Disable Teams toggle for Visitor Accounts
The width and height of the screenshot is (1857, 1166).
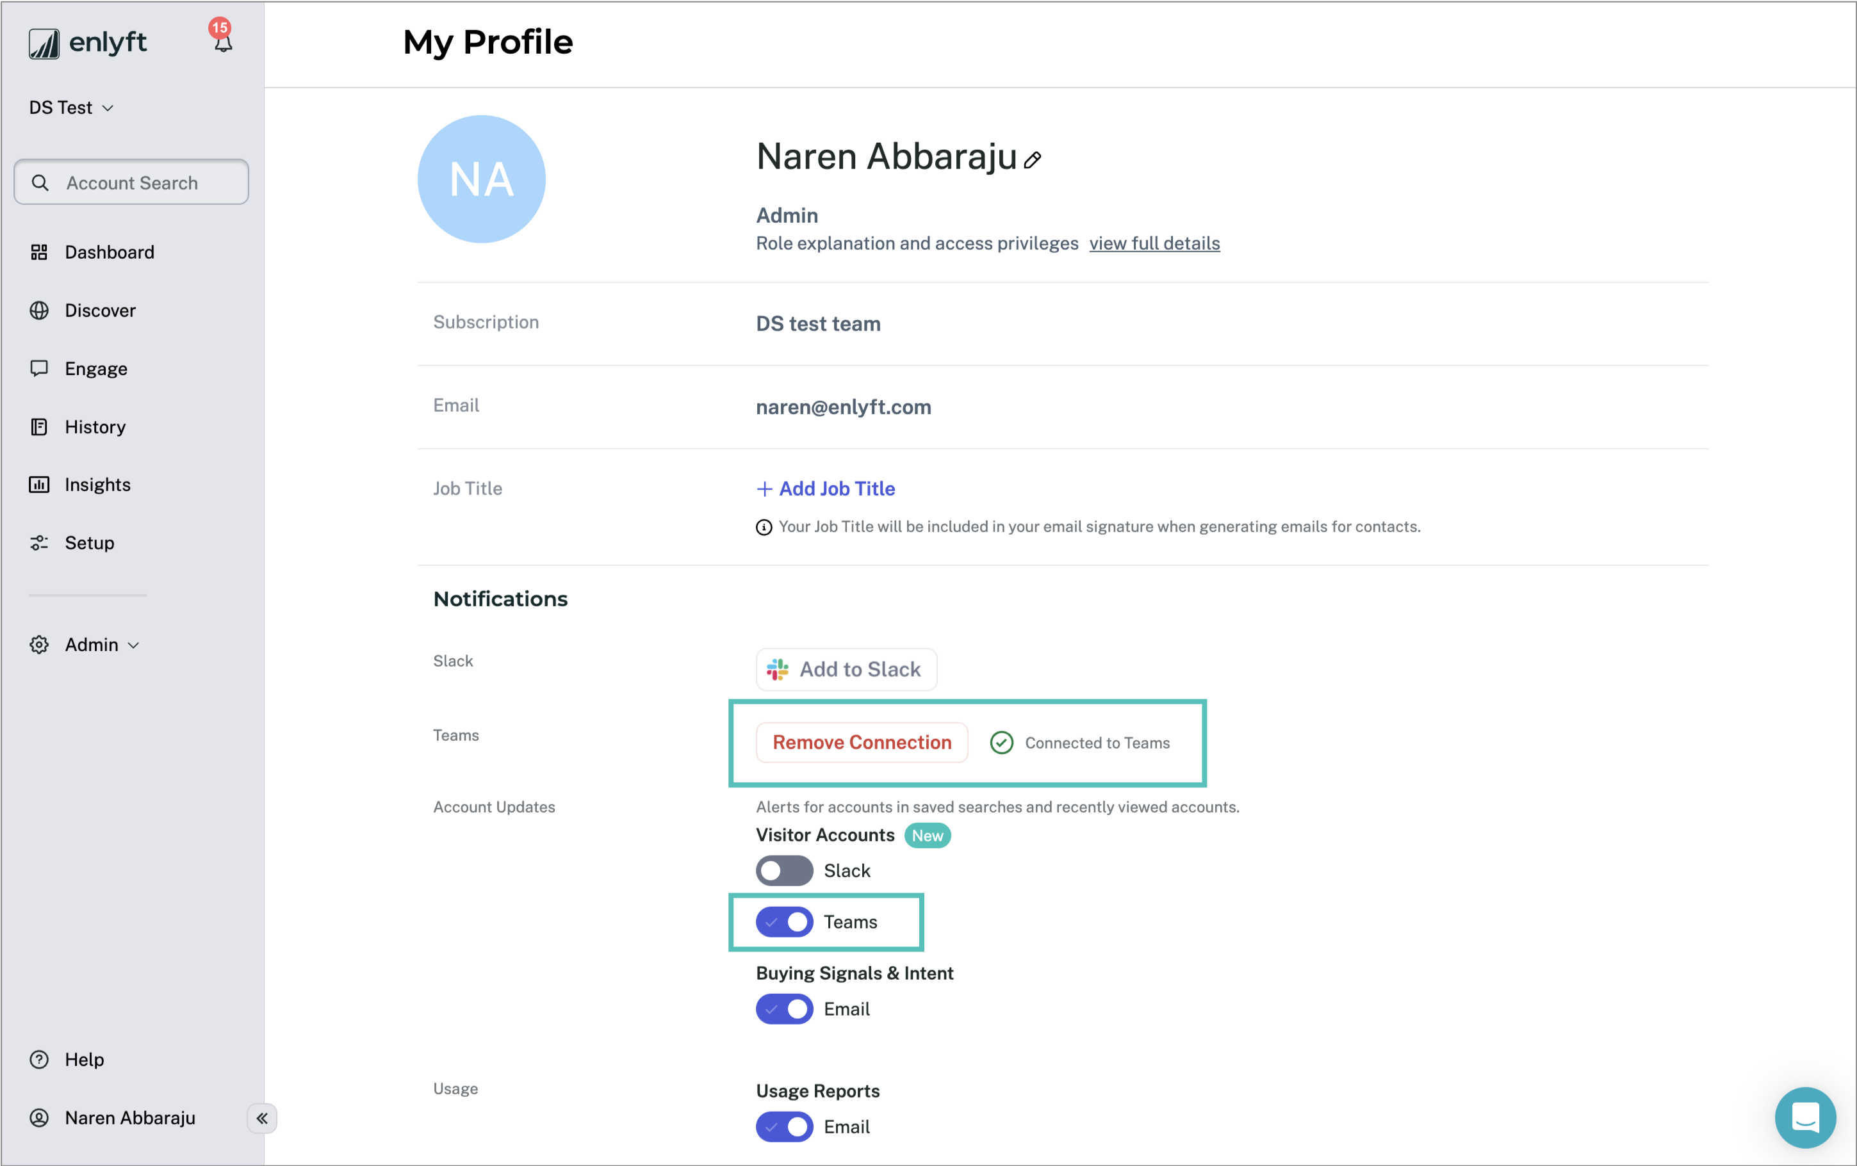[784, 923]
